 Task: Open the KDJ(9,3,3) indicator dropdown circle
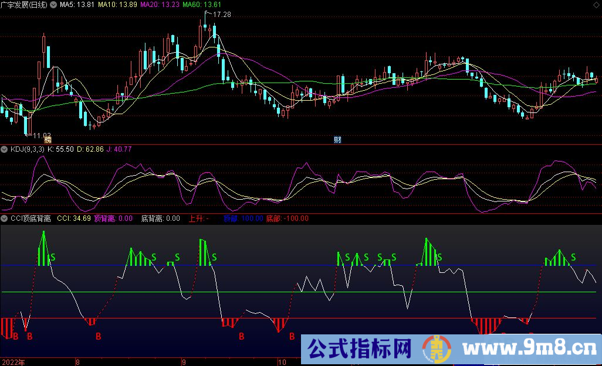pos(4,149)
